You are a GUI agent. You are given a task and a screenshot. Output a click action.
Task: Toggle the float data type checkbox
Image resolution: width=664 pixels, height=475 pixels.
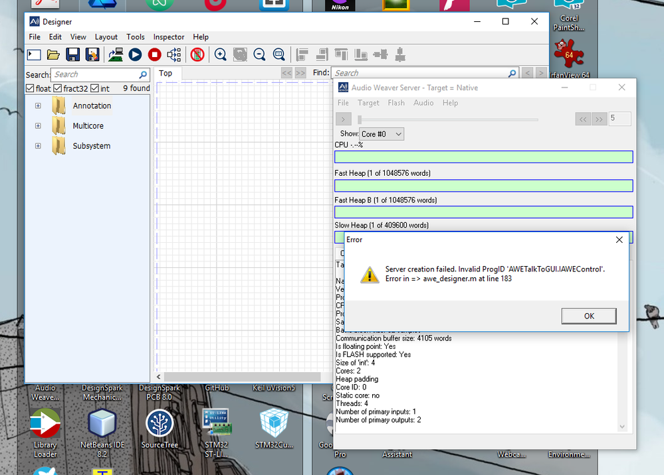pos(30,88)
